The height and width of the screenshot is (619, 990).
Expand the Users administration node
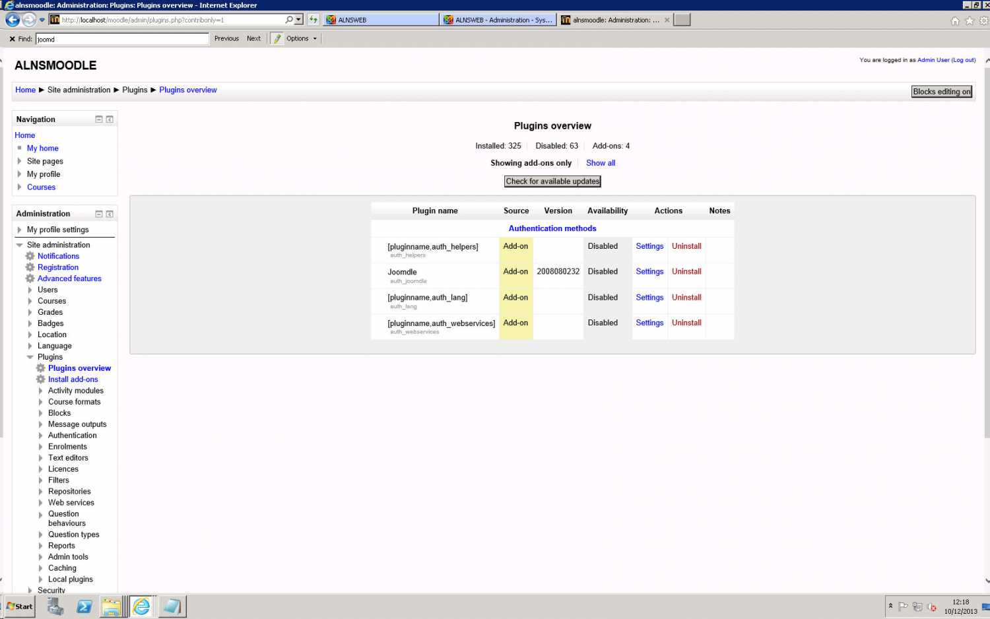30,290
